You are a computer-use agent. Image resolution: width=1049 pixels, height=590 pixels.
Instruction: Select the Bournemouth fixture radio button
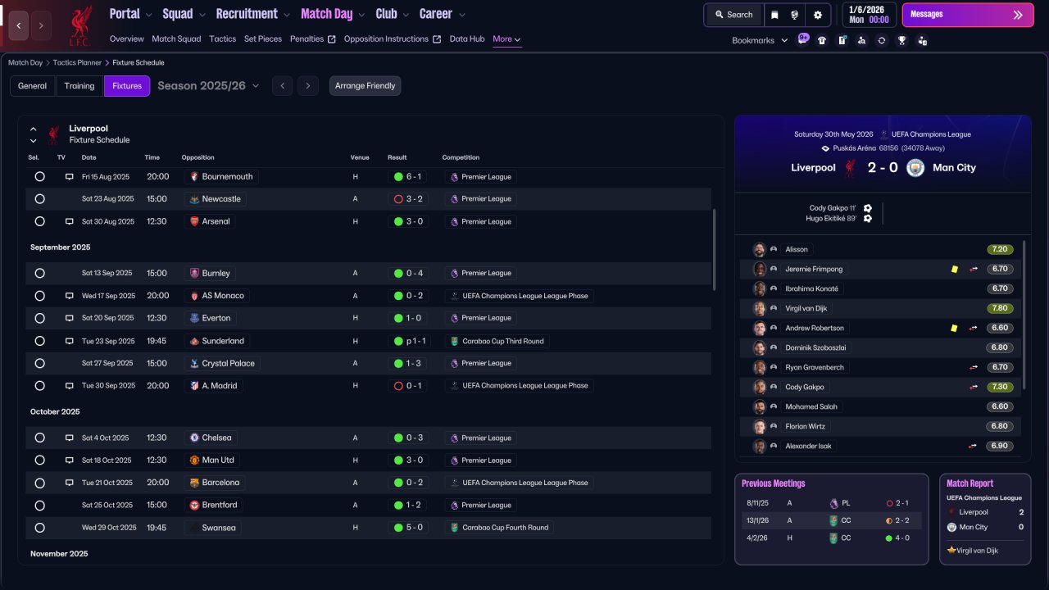39,177
